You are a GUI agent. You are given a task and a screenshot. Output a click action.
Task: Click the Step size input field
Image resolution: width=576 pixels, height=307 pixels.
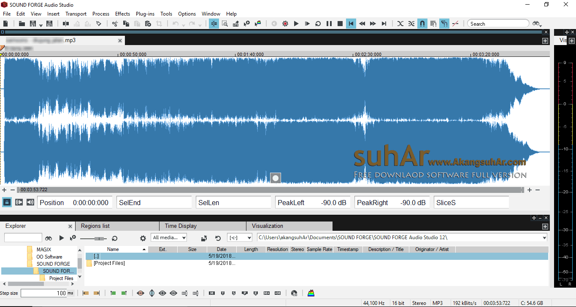(x=44, y=293)
